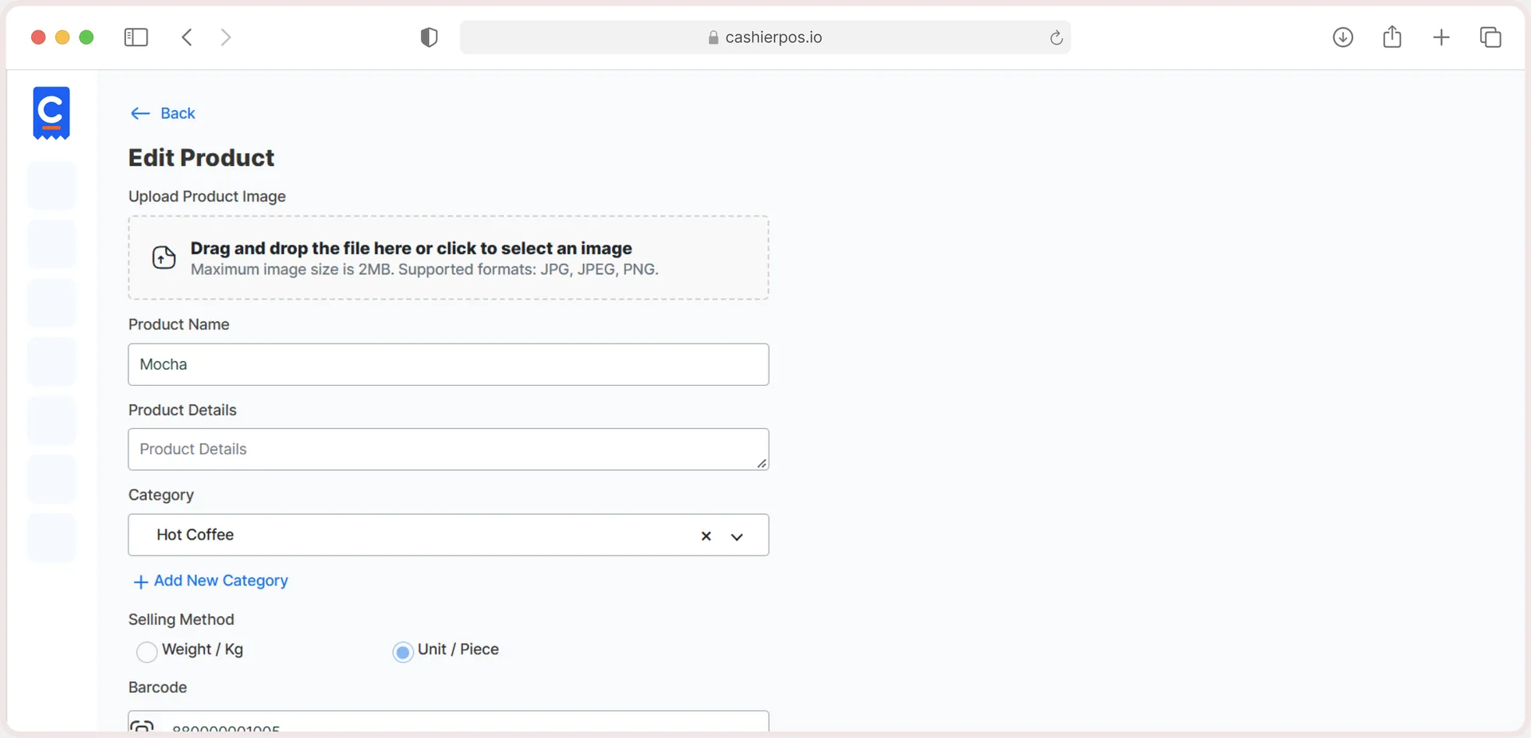The image size is (1531, 738).
Task: Go forward with the browser forward arrow
Action: click(x=226, y=37)
